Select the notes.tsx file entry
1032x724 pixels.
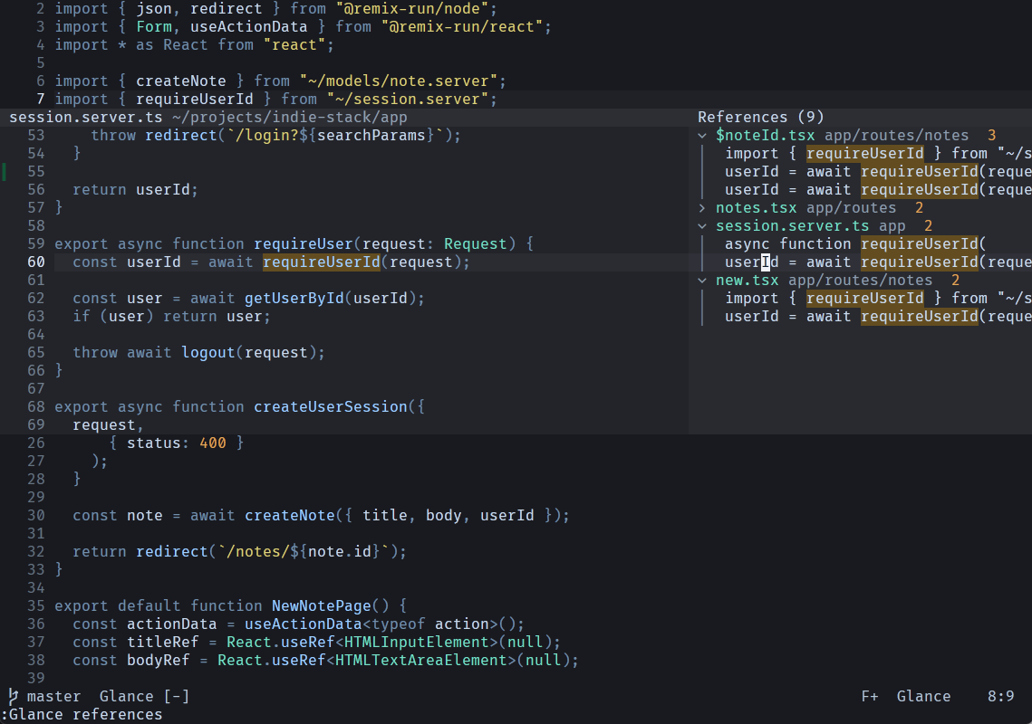point(756,208)
